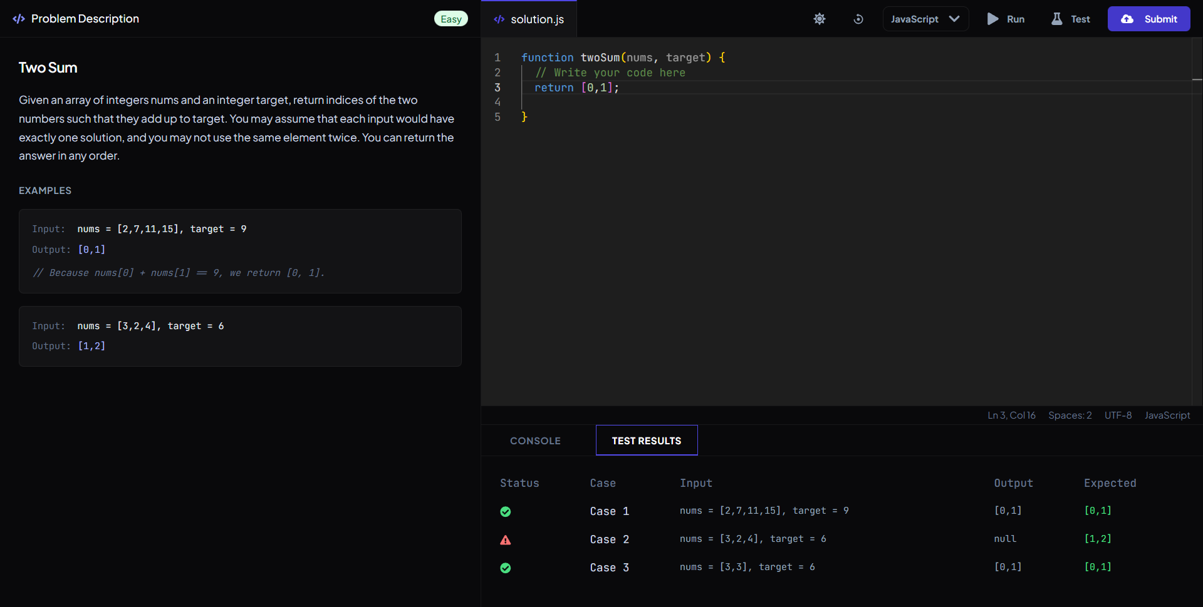This screenshot has height=607, width=1203.
Task: Click the Test flask icon
Action: (x=1056, y=19)
